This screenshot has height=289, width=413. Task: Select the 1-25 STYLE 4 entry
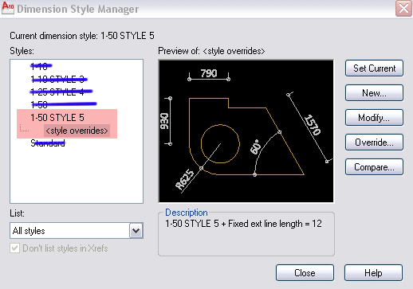tap(57, 92)
